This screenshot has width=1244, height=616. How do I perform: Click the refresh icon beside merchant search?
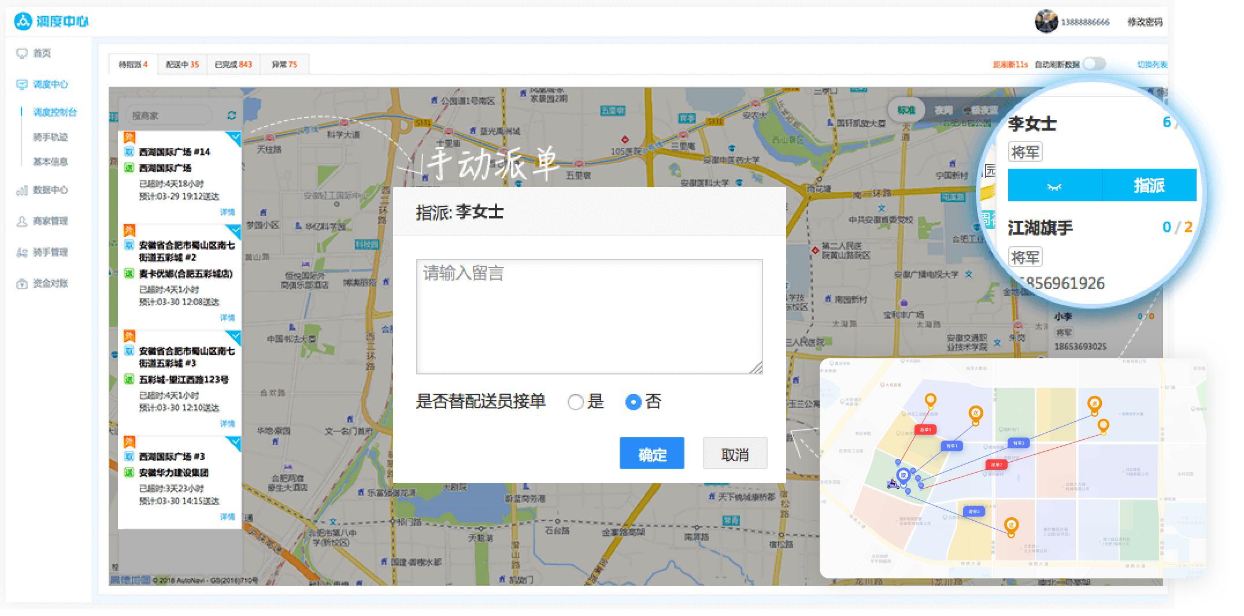pos(232,116)
